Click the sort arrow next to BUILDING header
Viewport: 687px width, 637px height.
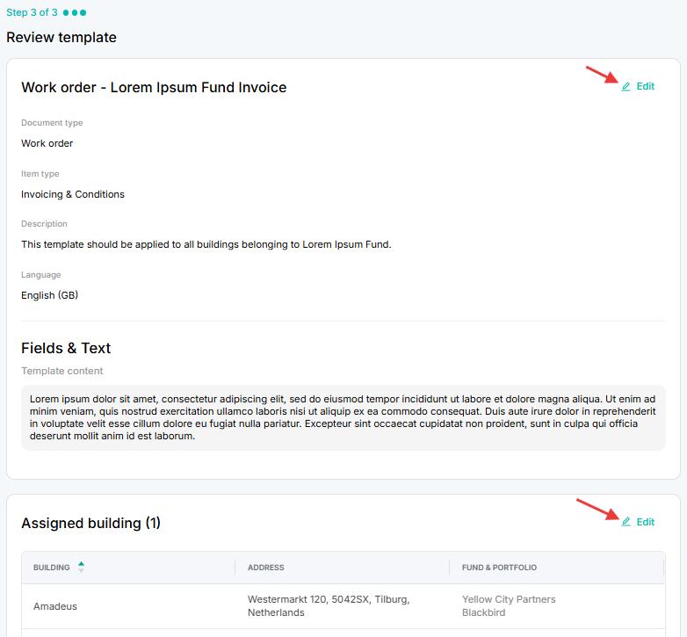[81, 567]
